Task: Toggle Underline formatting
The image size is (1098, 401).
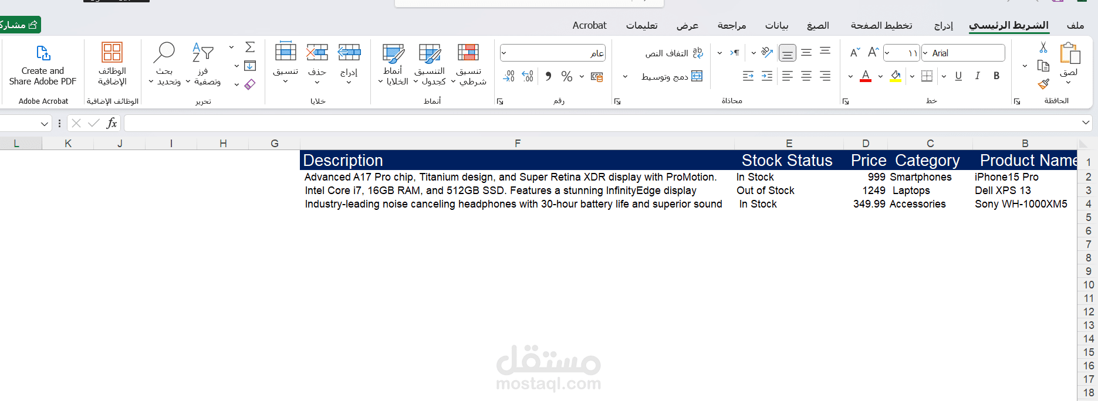Action: click(958, 76)
